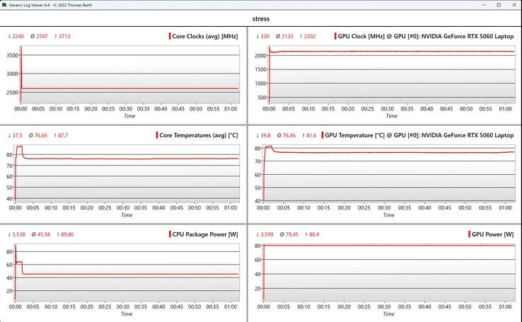This screenshot has height=322, width=522.
Task: Click the GPU Temperature average value 76,46
Action: click(x=288, y=134)
